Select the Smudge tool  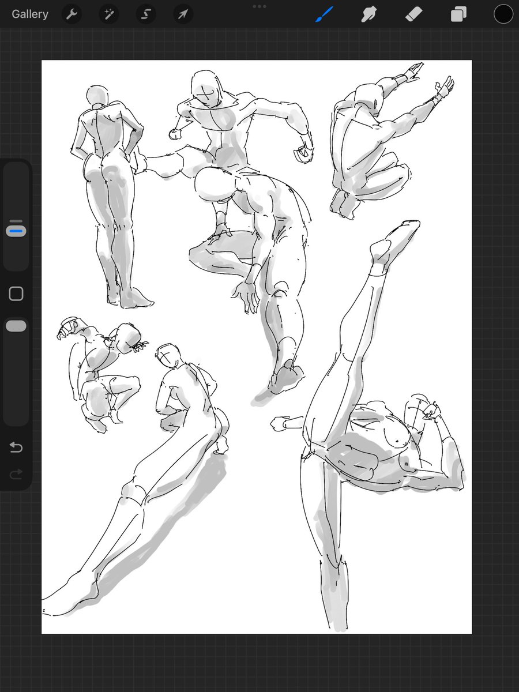[370, 14]
